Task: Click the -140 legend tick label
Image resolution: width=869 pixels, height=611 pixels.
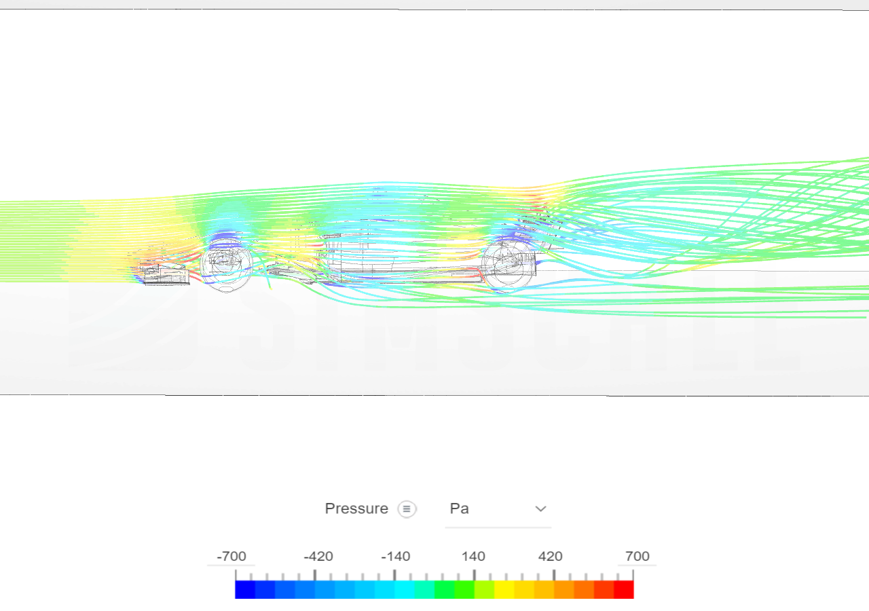Action: point(396,557)
